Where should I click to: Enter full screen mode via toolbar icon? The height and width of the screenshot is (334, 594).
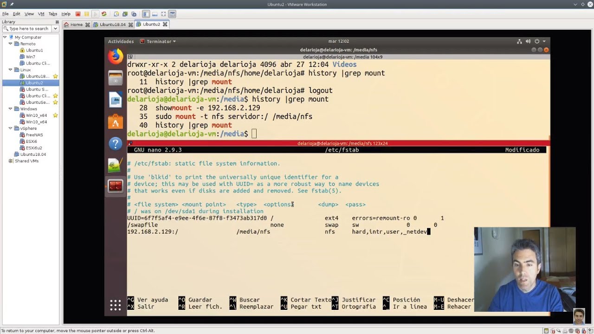pyautogui.click(x=164, y=14)
